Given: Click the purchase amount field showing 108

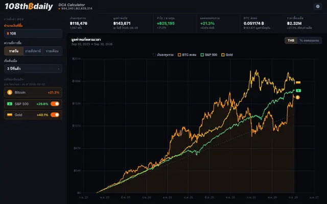Looking at the screenshot, I should pos(33,33).
